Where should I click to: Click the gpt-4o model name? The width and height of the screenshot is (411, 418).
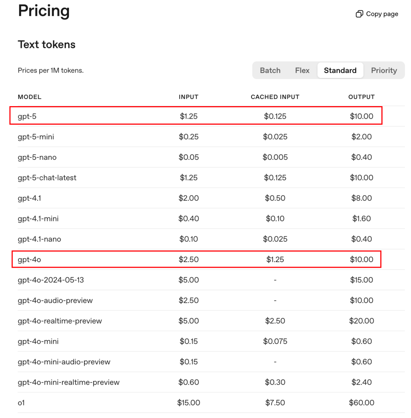29,260
